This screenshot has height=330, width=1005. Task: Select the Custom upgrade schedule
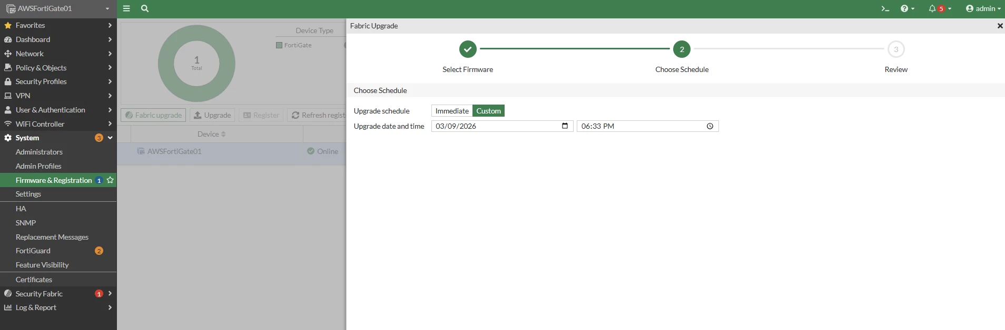[x=488, y=111]
